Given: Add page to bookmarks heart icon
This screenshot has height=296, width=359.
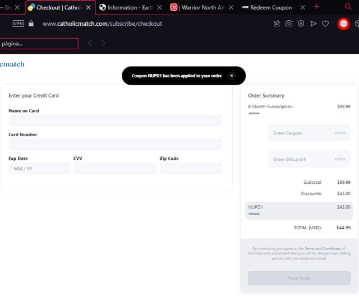Looking at the screenshot, I should pos(325,24).
